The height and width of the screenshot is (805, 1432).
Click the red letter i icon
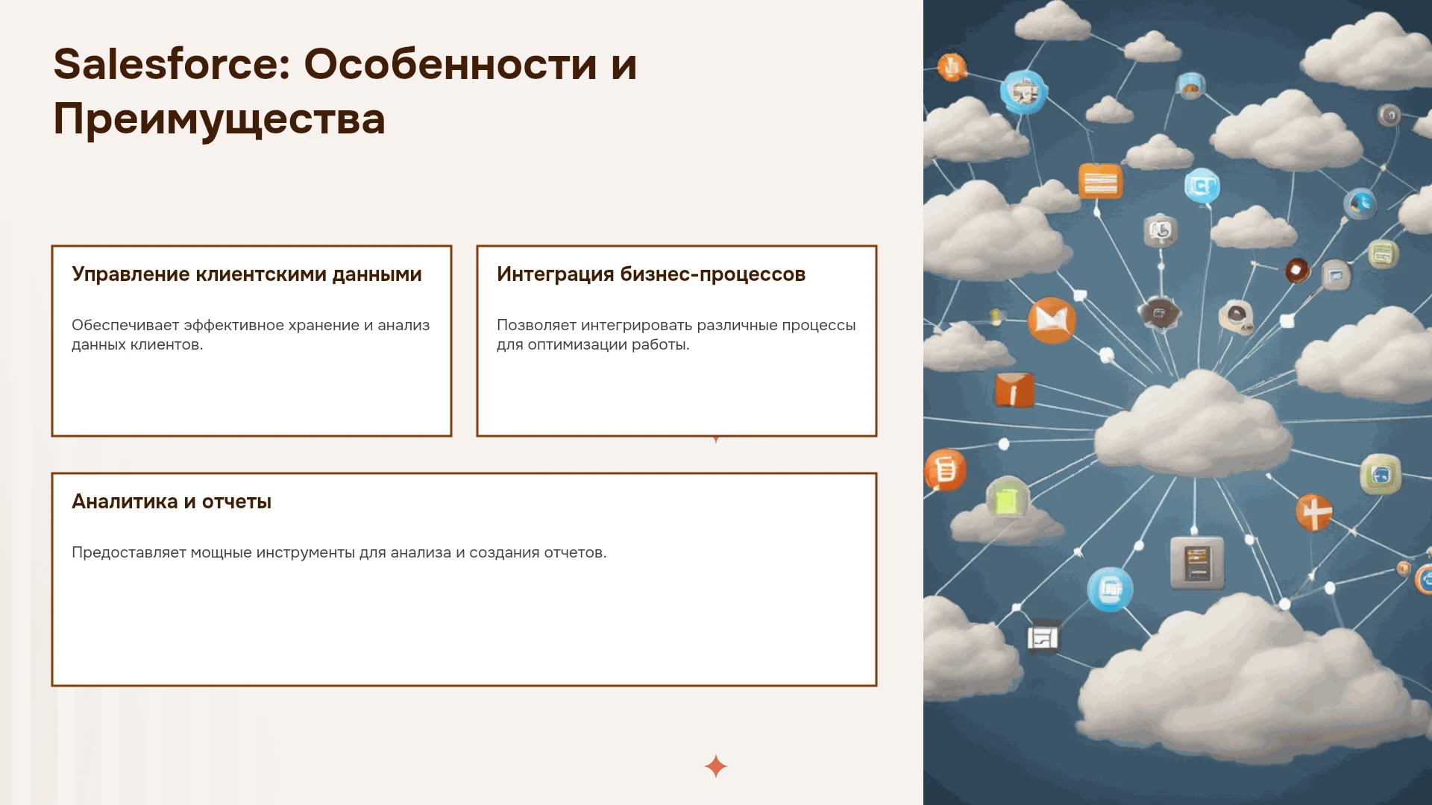1014,390
